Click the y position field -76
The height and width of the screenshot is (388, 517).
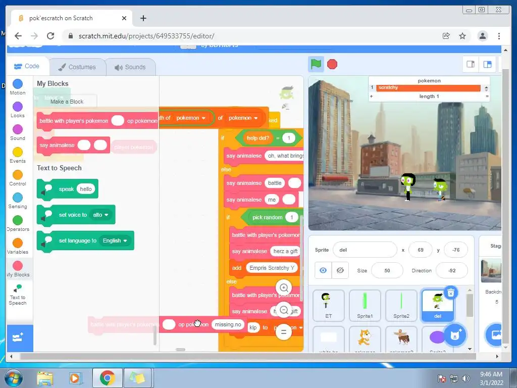coord(456,250)
